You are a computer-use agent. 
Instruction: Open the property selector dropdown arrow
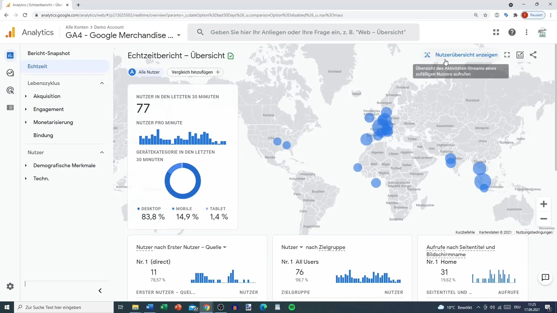[x=179, y=35]
